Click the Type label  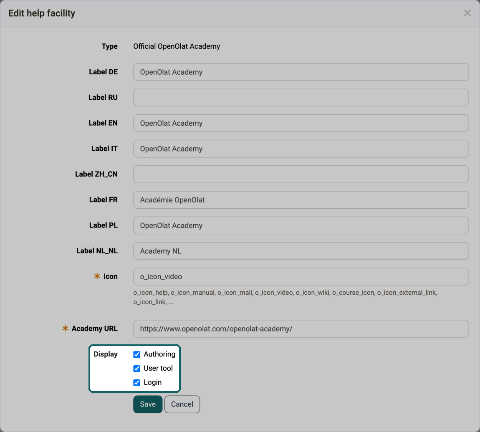pos(110,46)
